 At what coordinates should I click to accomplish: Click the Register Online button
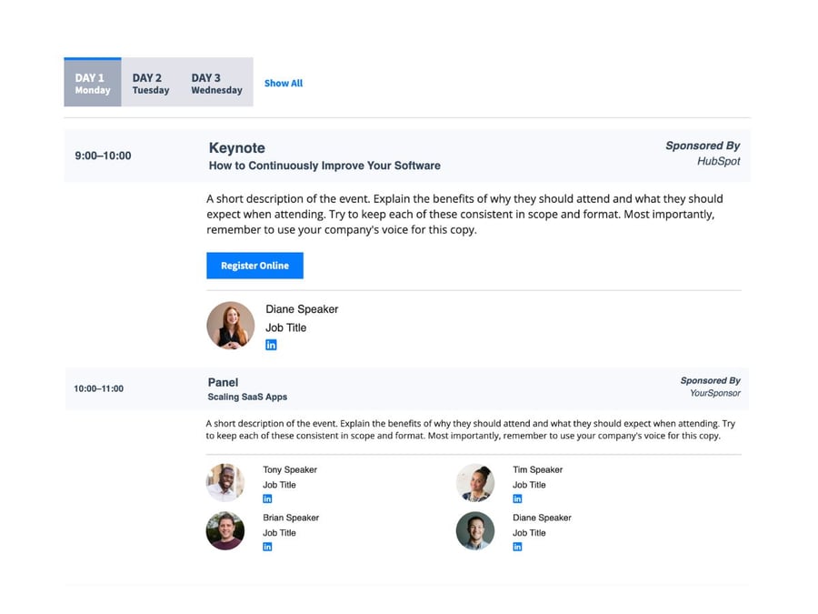coord(254,265)
